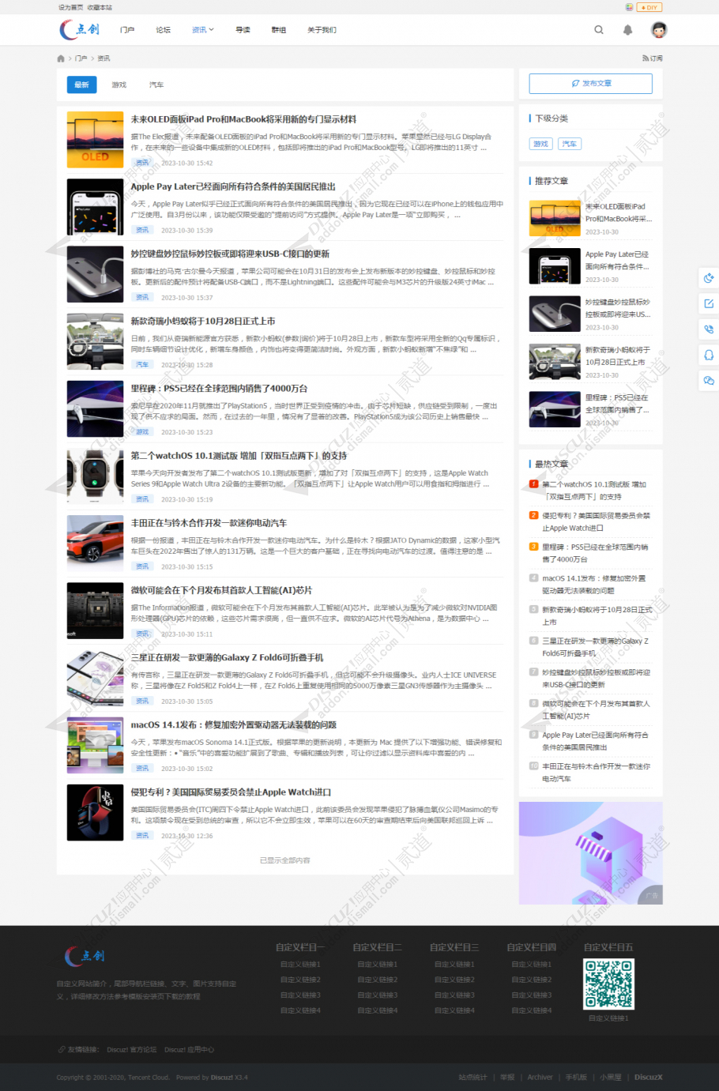719x1091 pixels.
Task: Click 小黑屋 link in footer
Action: (610, 1078)
